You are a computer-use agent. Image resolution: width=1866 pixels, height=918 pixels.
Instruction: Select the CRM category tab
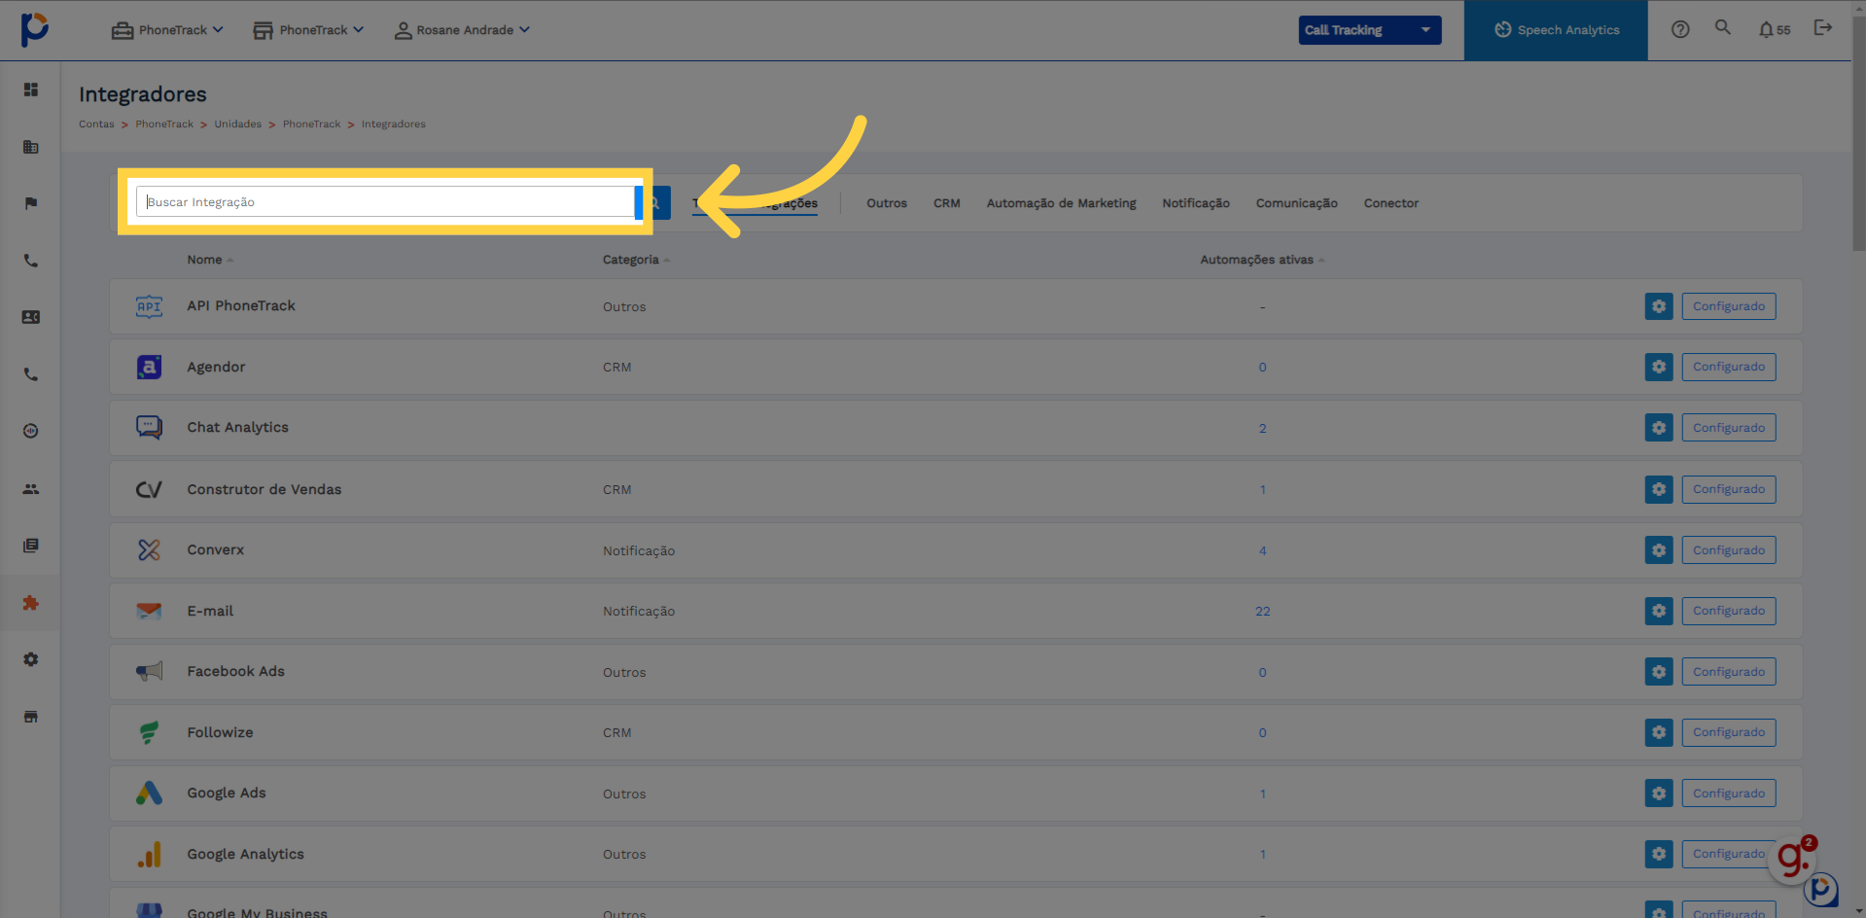coord(946,203)
